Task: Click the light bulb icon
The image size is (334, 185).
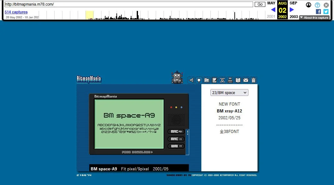Action: (x=199, y=80)
